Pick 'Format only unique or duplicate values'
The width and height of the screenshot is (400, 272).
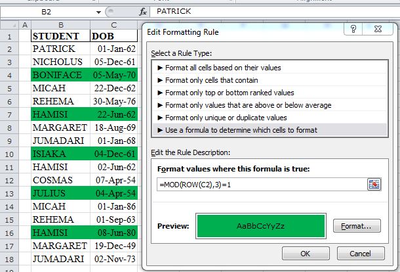click(x=270, y=118)
